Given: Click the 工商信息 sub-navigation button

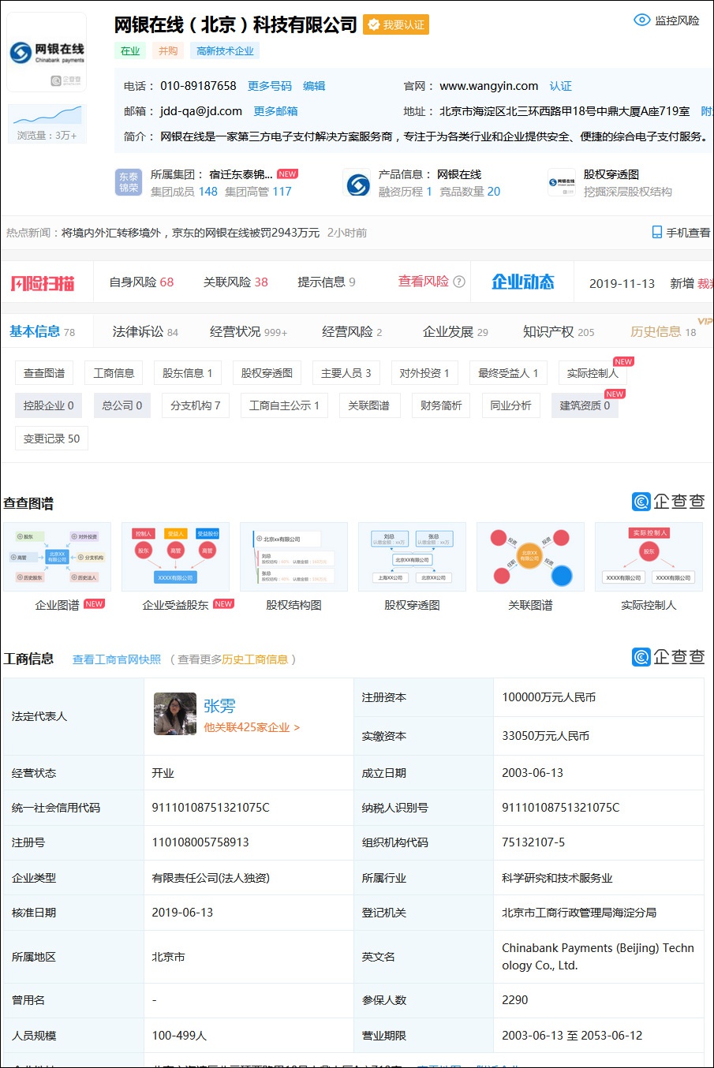Looking at the screenshot, I should point(114,373).
